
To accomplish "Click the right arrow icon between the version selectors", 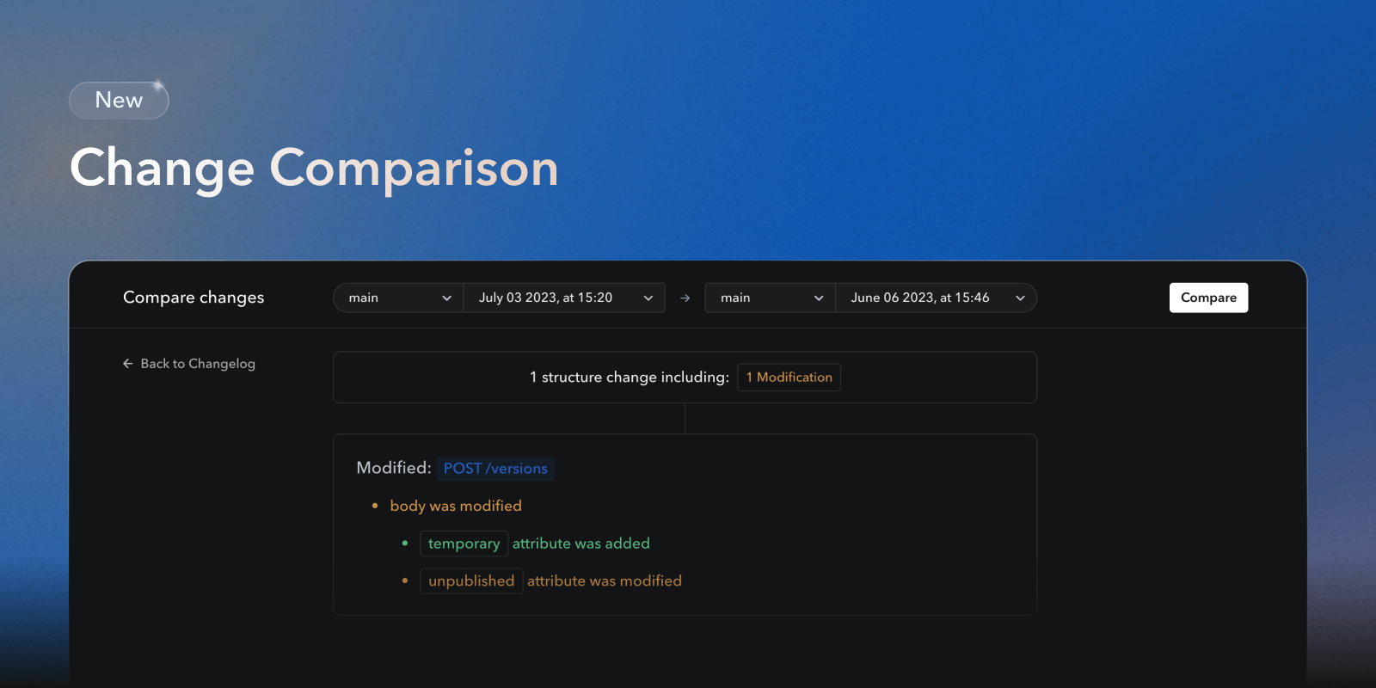I will click(x=685, y=298).
